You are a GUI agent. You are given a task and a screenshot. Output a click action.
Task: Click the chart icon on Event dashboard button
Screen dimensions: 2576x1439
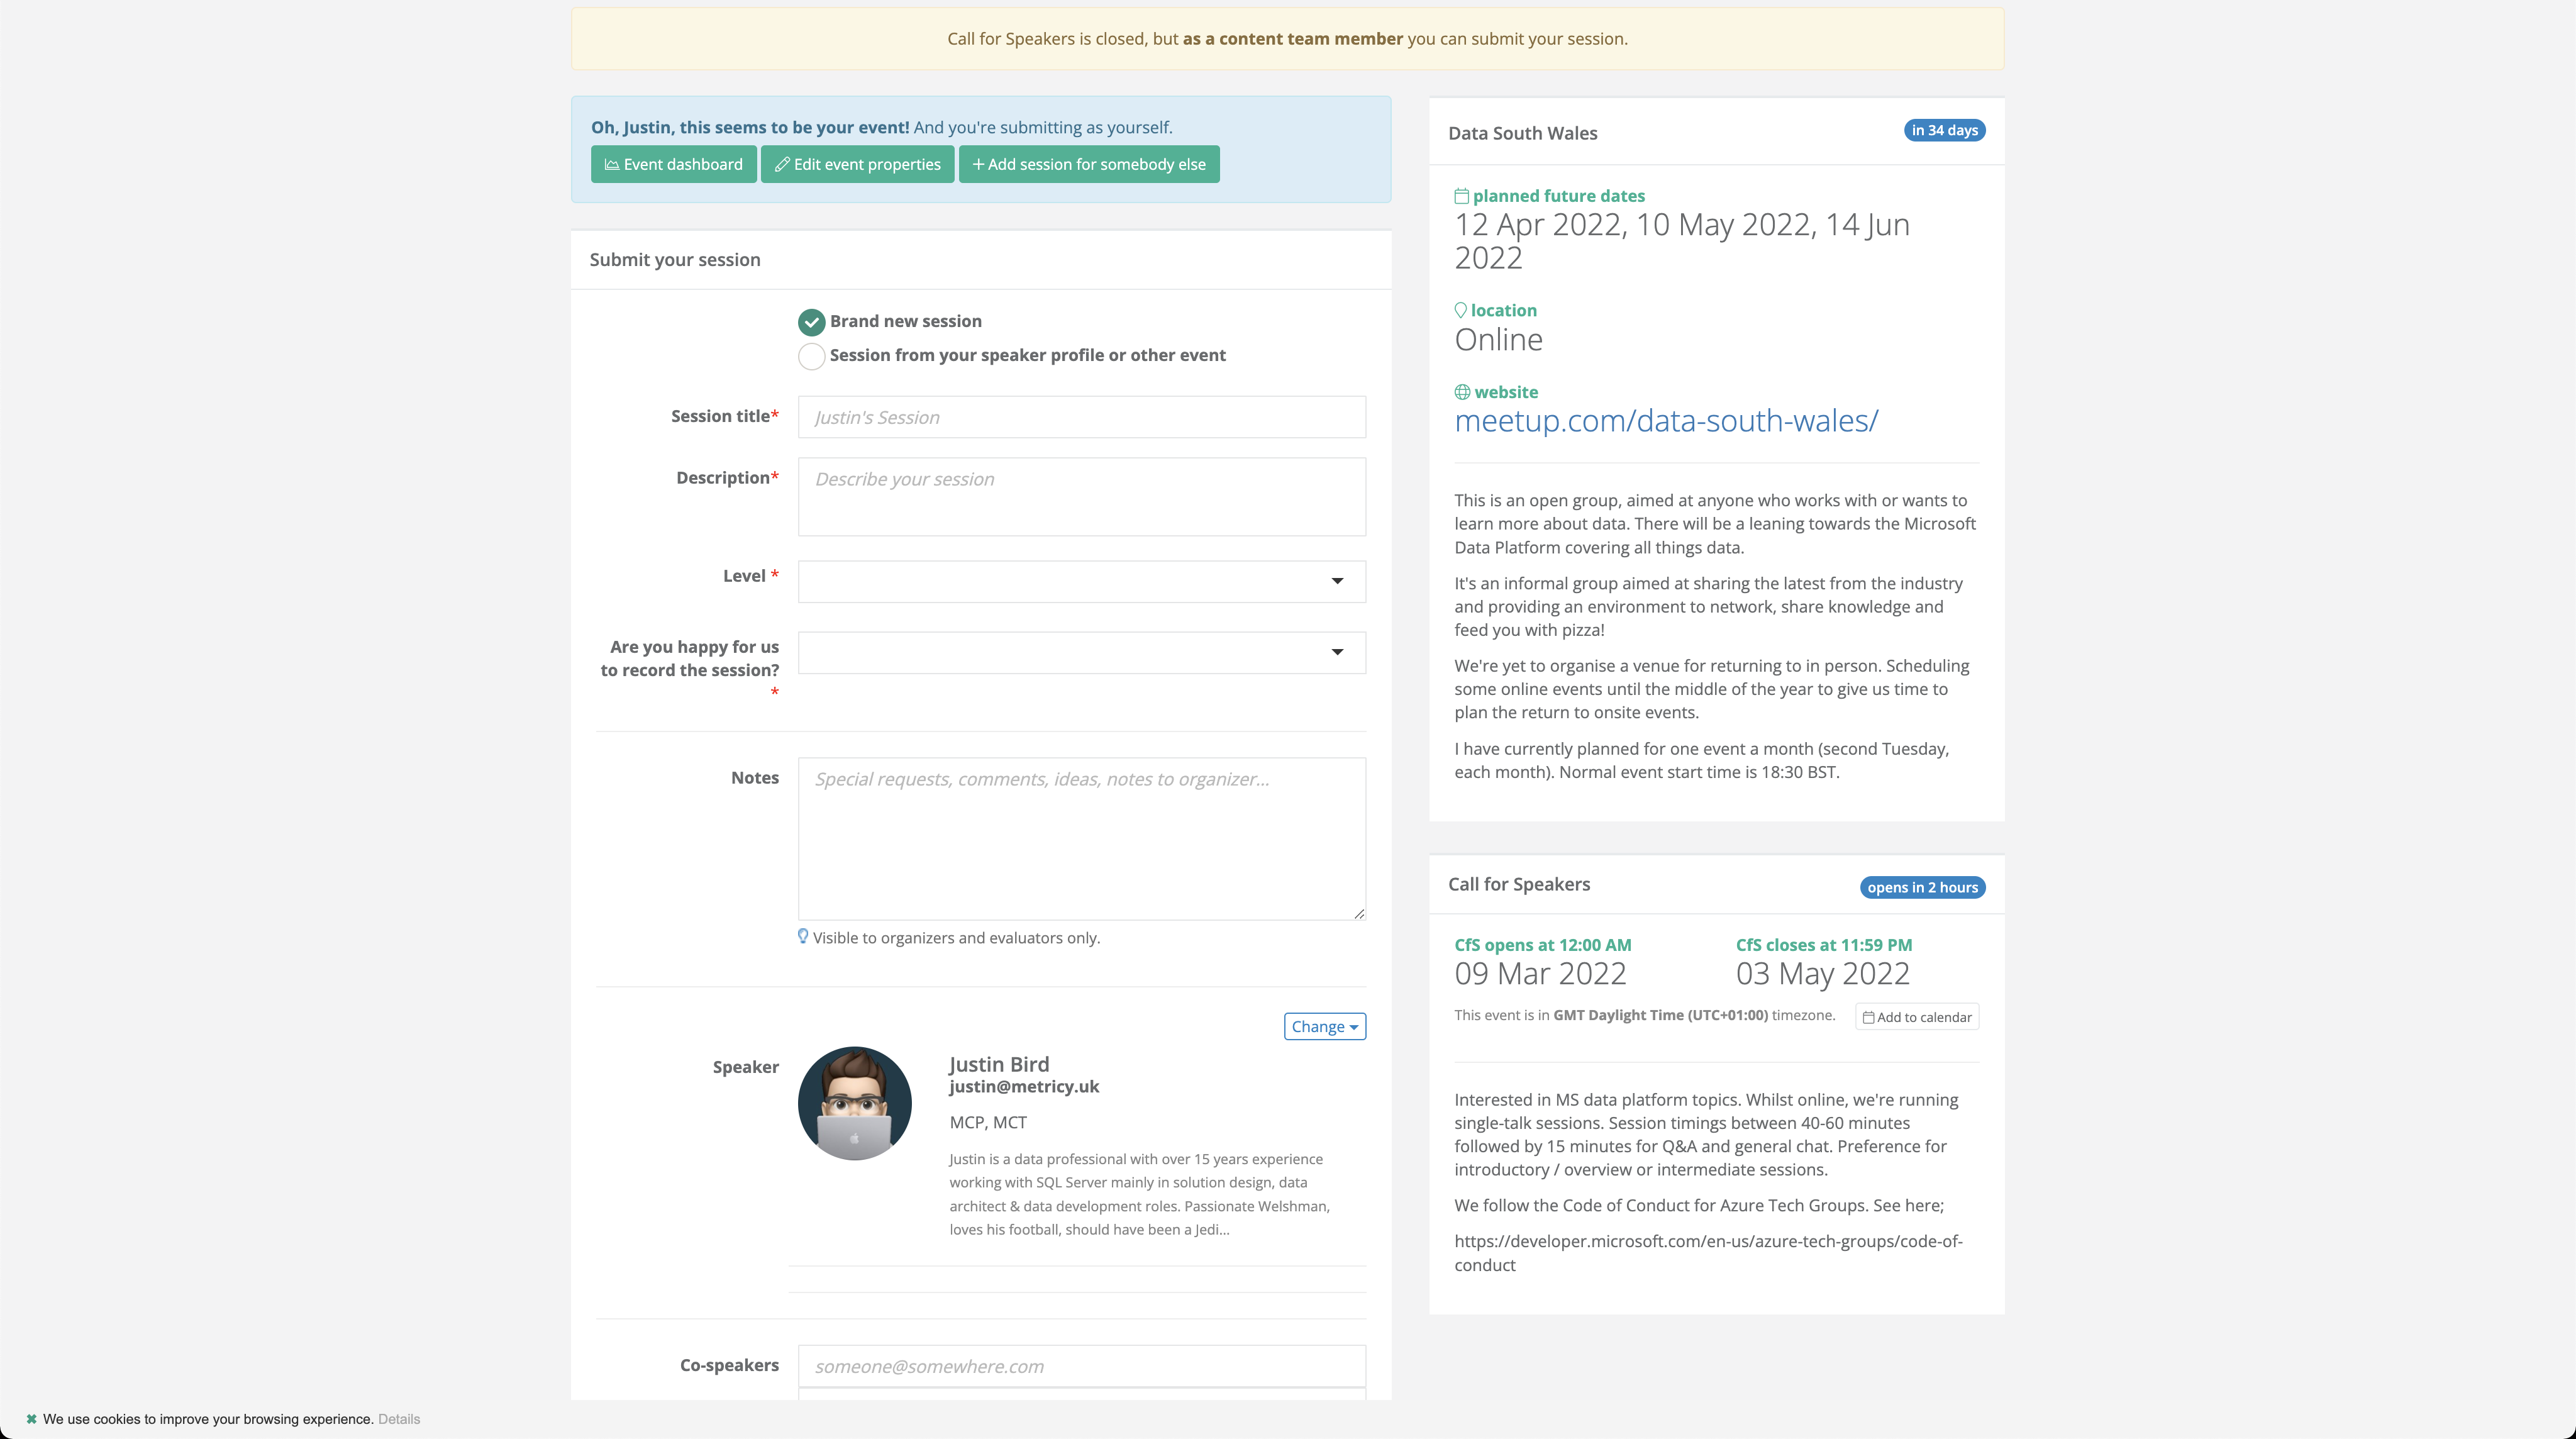point(613,164)
